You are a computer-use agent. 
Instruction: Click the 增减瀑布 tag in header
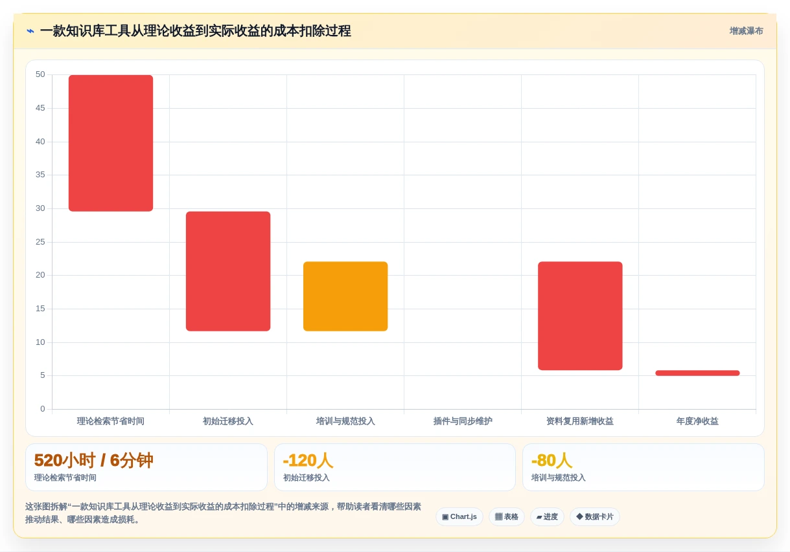746,31
